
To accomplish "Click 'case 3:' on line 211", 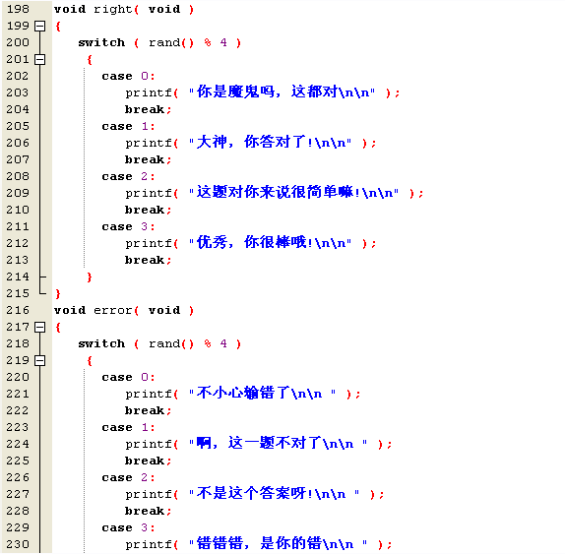I will 128,227.
